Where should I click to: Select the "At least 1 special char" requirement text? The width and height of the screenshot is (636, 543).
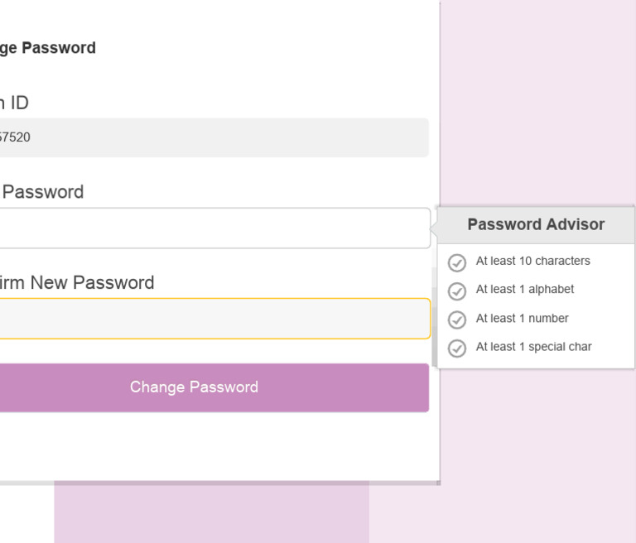[533, 348]
